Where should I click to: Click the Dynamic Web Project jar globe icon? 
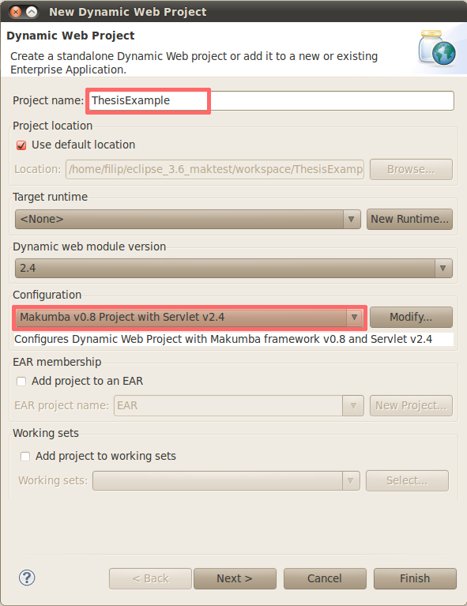[x=437, y=48]
